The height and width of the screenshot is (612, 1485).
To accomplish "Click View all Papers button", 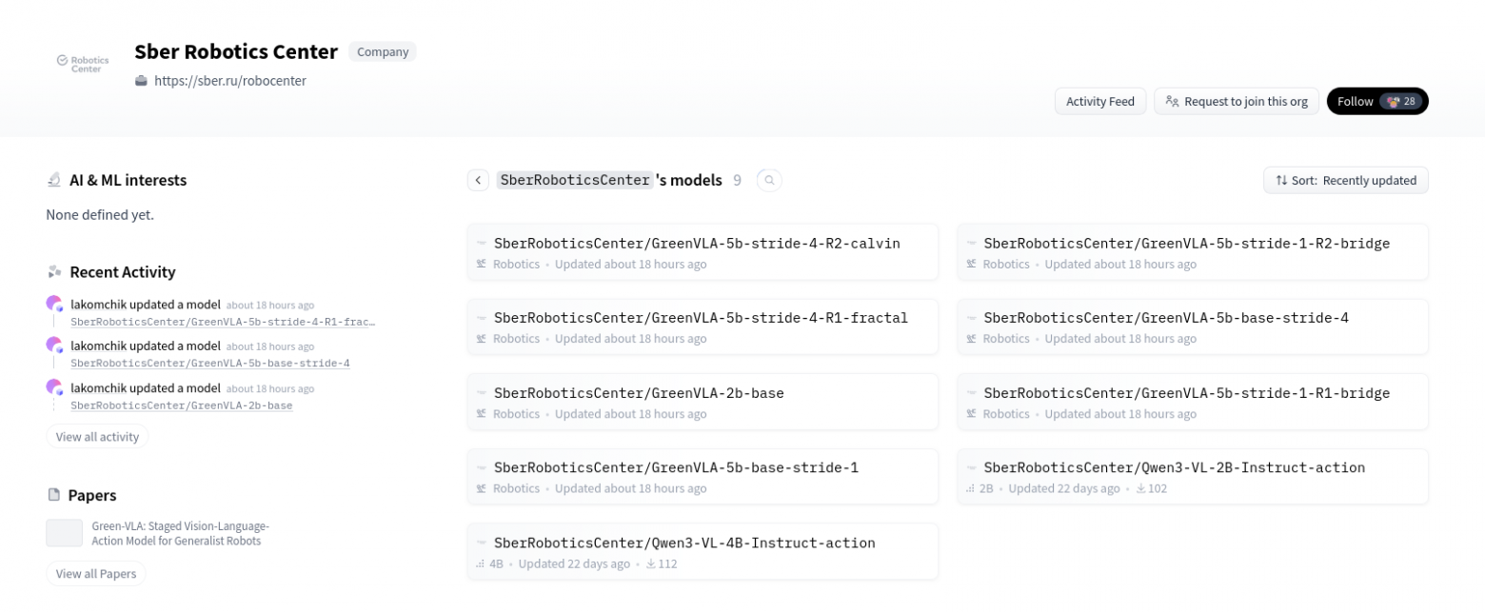I will coord(96,574).
